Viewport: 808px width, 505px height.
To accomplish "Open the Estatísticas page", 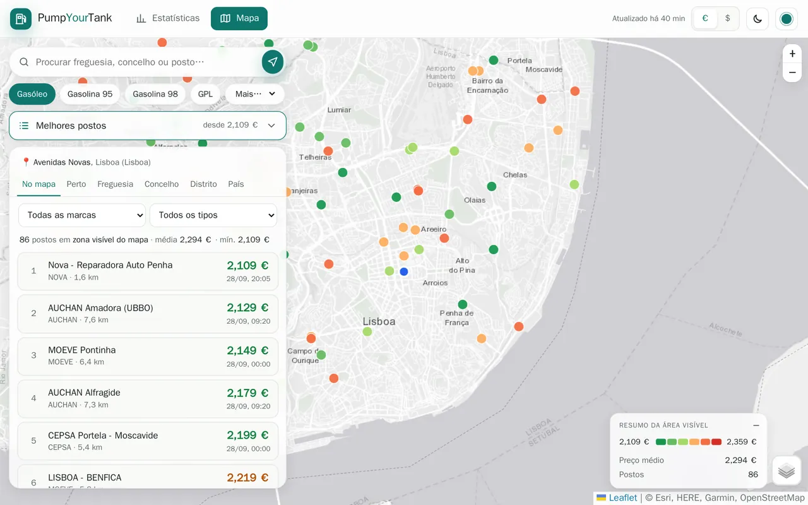I will (x=168, y=18).
